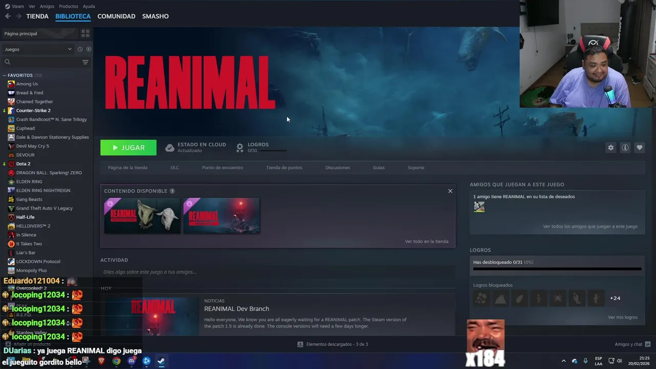The image size is (656, 369).
Task: Open the Ayuda menu
Action: click(x=89, y=6)
